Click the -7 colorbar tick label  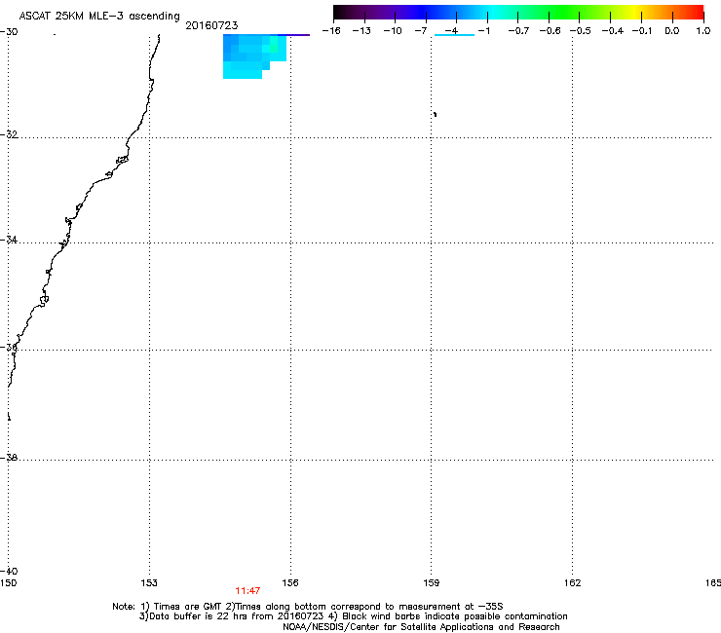[x=421, y=31]
